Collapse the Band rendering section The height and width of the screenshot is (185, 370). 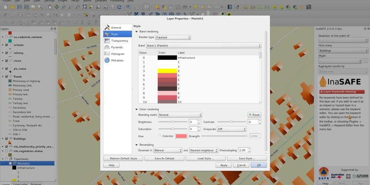click(x=137, y=31)
